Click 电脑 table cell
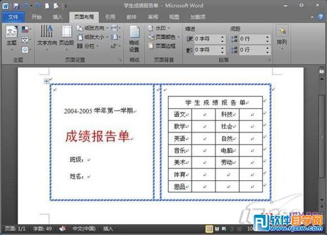The width and height of the screenshot is (327, 235). pyautogui.click(x=227, y=151)
